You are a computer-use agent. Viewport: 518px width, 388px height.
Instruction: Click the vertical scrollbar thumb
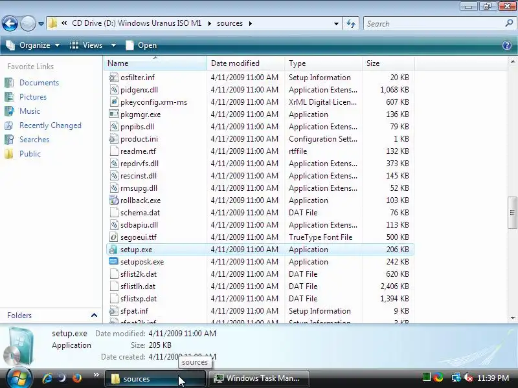tap(512, 213)
